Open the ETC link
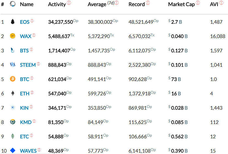 pos(25,137)
